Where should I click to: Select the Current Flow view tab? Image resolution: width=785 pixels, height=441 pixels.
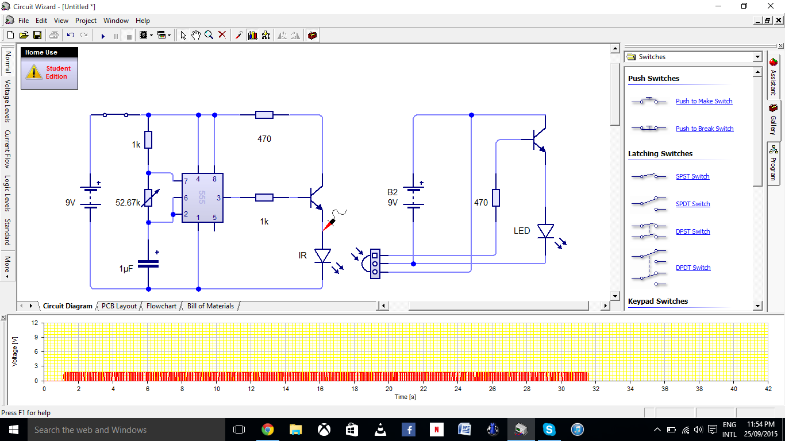[x=7, y=149]
